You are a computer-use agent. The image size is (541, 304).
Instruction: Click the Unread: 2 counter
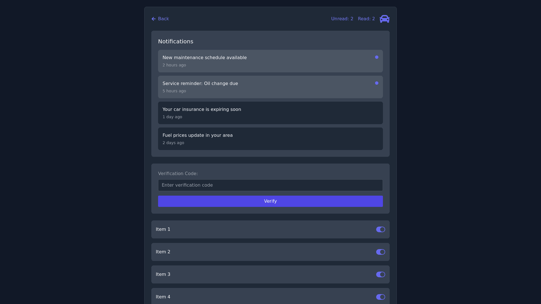pos(342,19)
